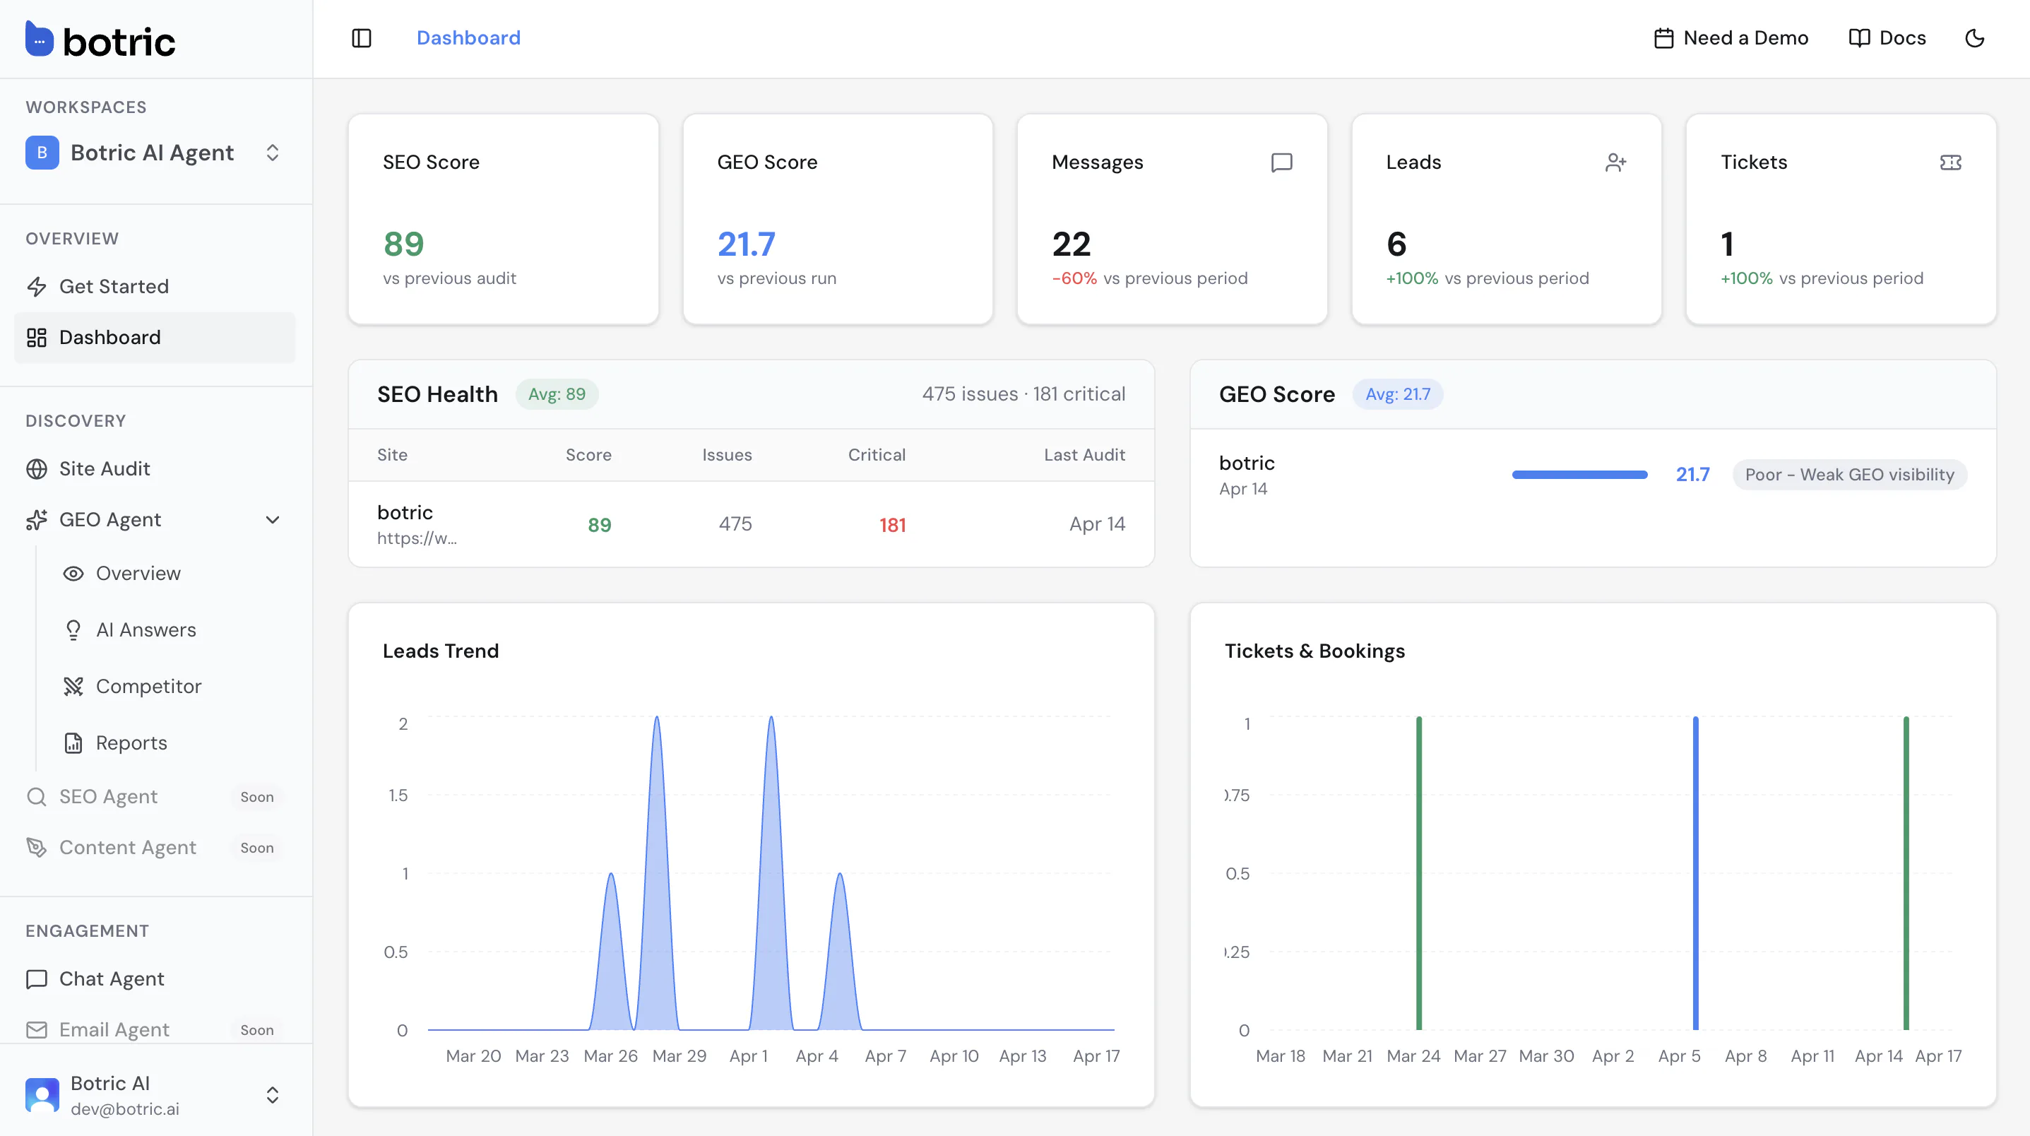The height and width of the screenshot is (1136, 2030).
Task: Click the Get Started lightning icon
Action: 36,286
